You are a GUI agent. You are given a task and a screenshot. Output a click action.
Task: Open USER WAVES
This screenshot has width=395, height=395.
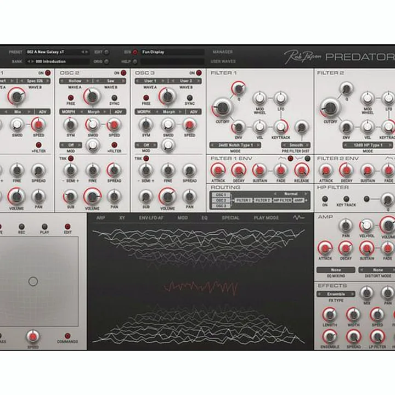(x=223, y=61)
